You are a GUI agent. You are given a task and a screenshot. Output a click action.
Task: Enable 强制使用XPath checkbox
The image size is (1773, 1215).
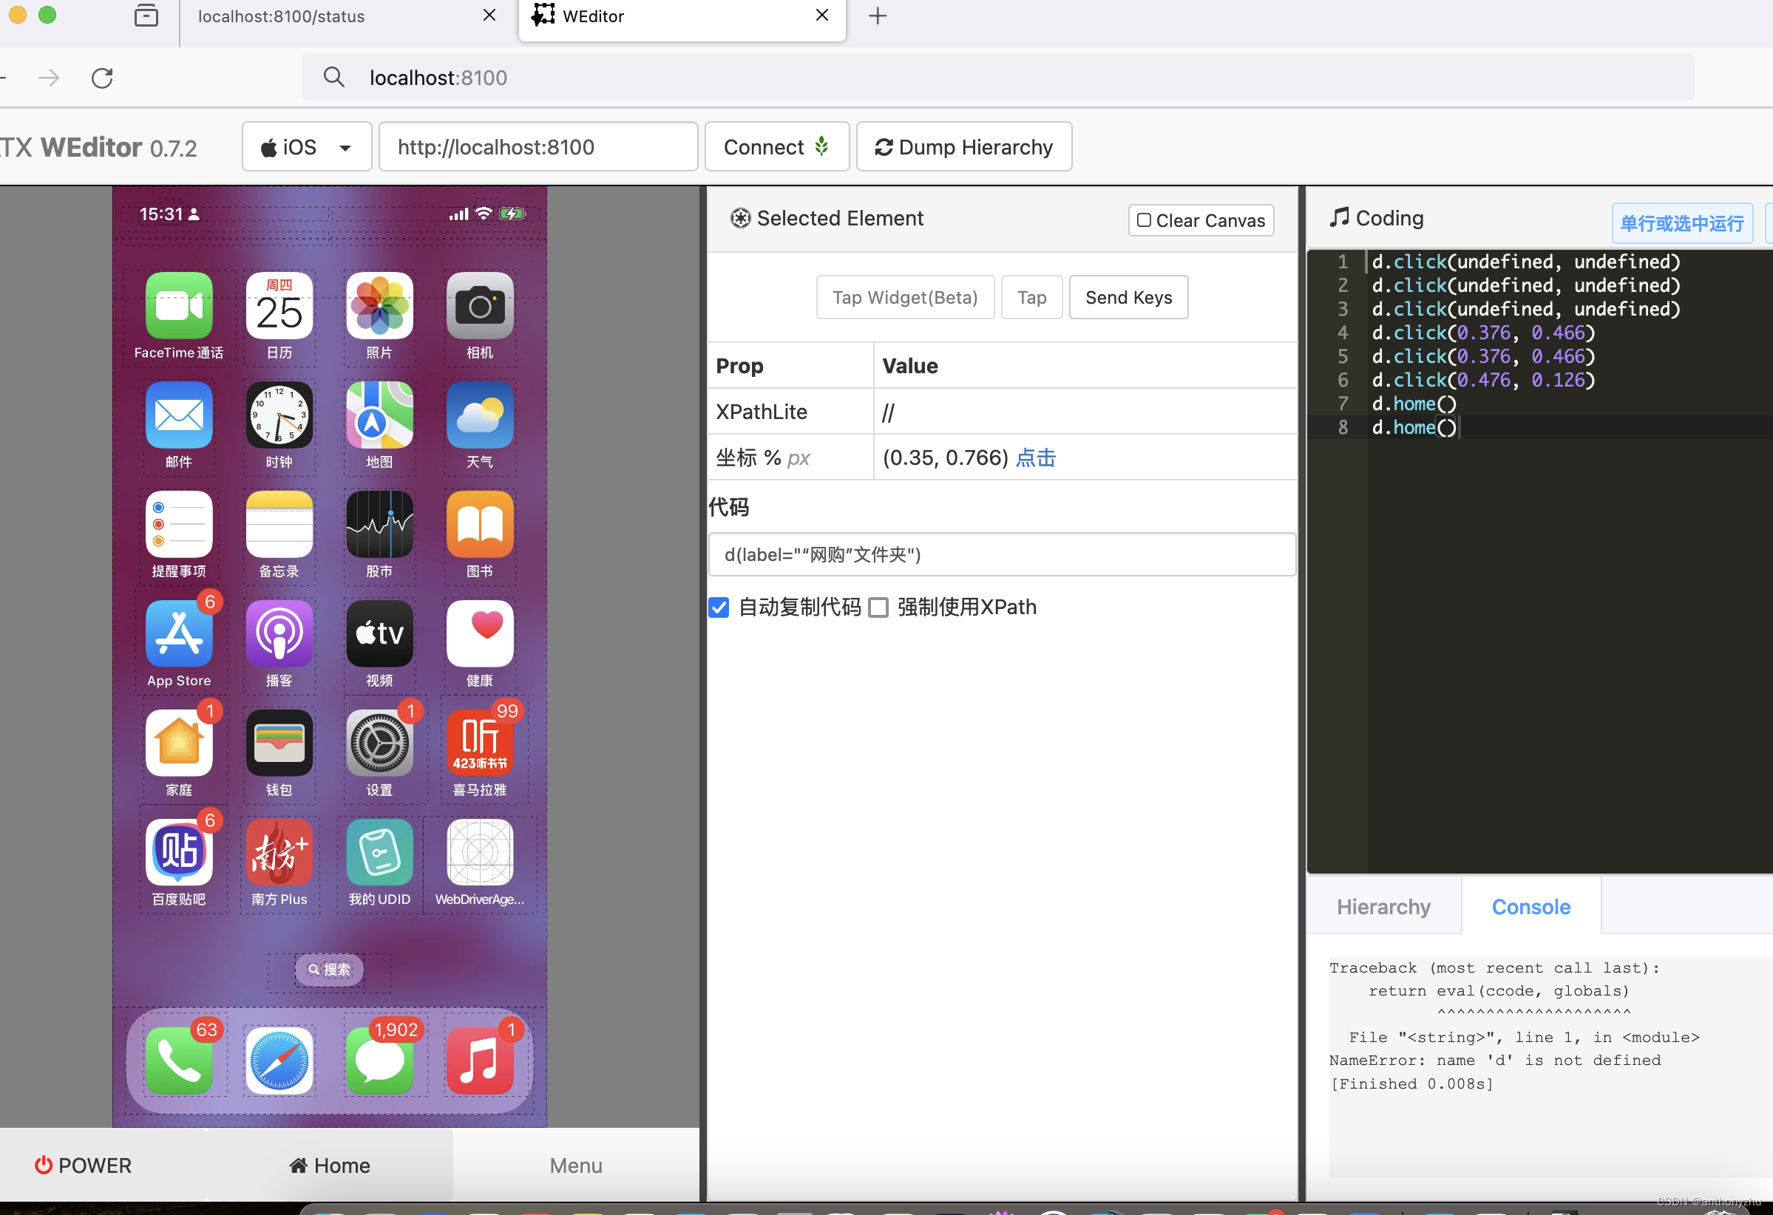877,606
